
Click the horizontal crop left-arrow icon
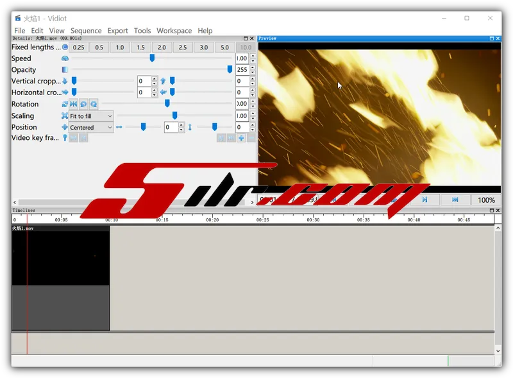click(x=164, y=92)
